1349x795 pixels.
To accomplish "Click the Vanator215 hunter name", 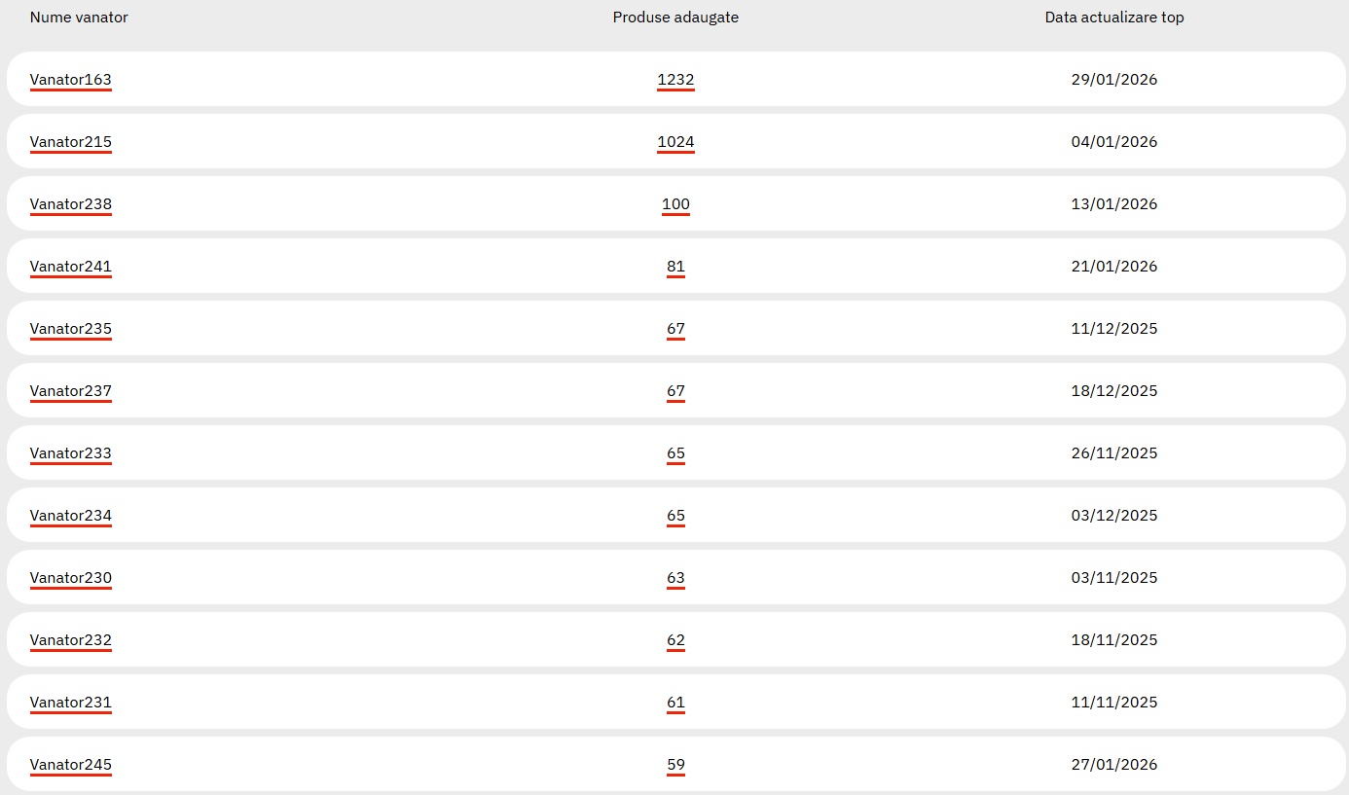I will pyautogui.click(x=71, y=142).
